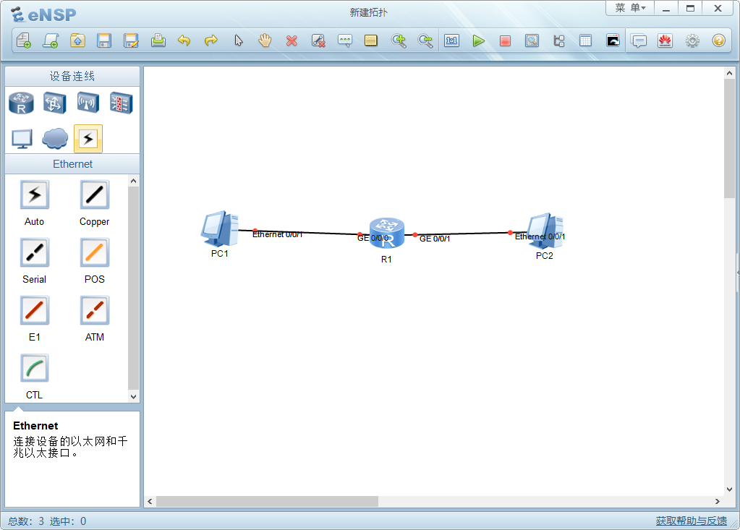Toggle the arrow select tool in toolbar
Viewport: 740px width, 530px height.
tap(238, 41)
